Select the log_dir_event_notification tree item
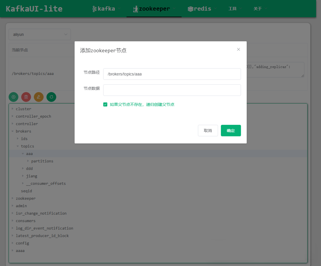 coord(44,228)
